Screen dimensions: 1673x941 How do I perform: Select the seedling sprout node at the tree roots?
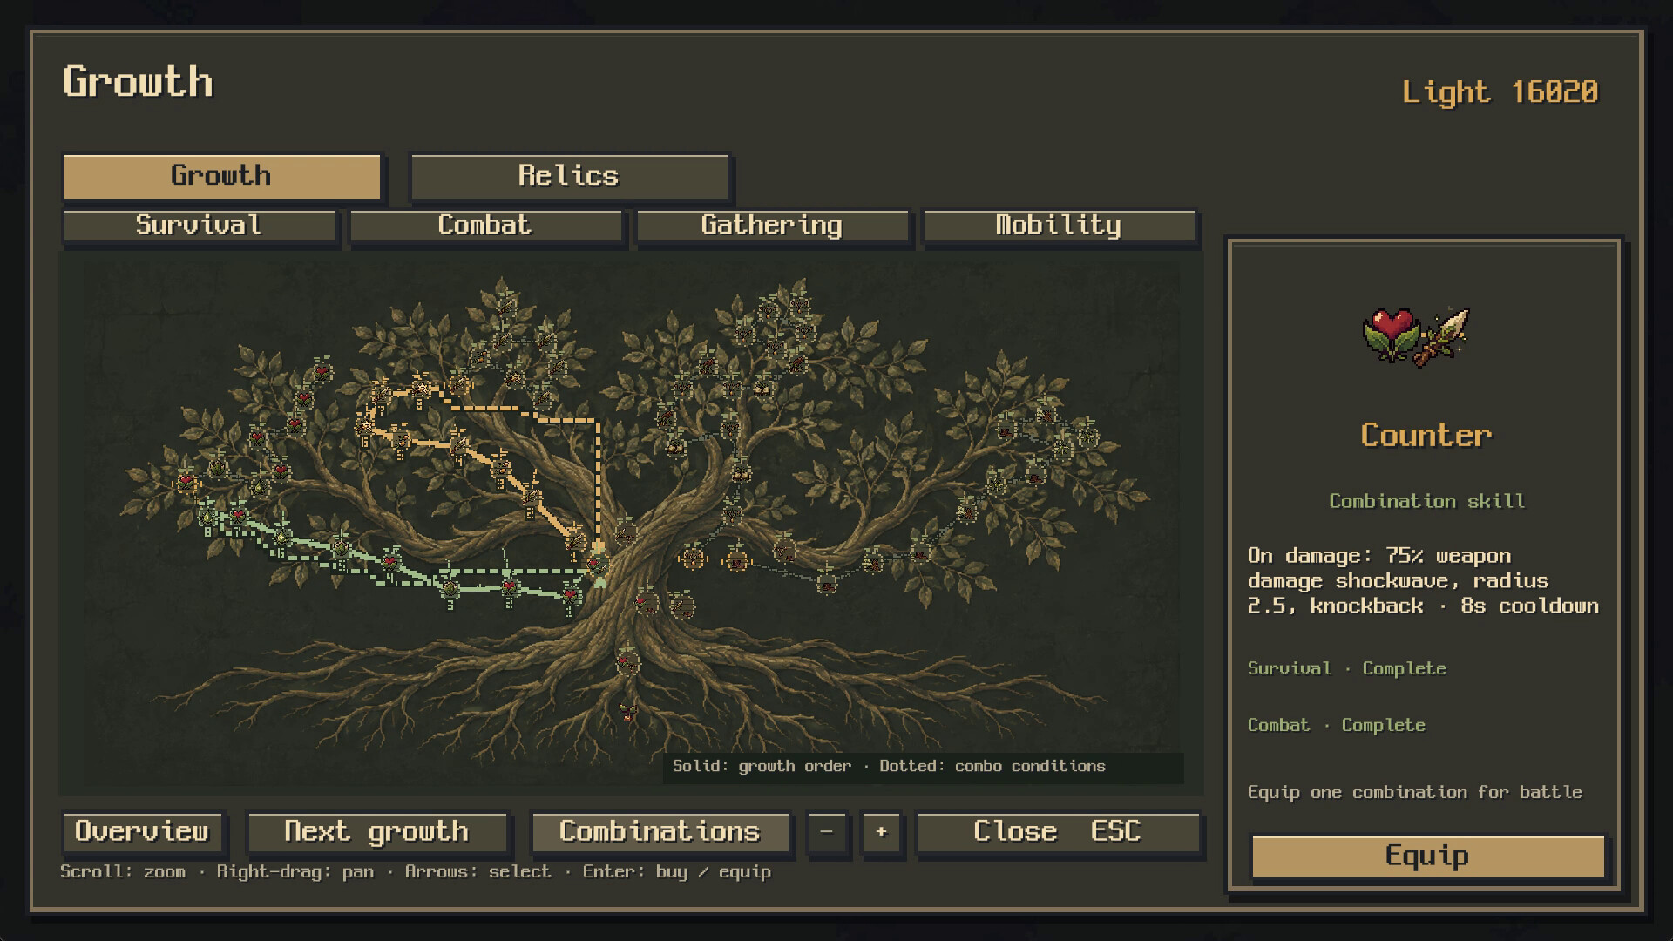point(627,713)
